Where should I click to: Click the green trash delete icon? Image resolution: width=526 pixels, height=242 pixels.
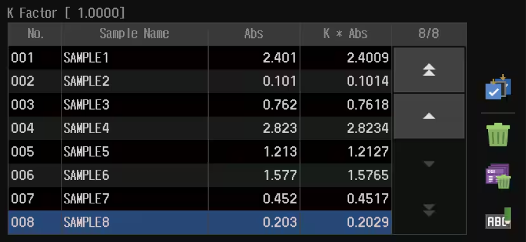click(x=498, y=134)
